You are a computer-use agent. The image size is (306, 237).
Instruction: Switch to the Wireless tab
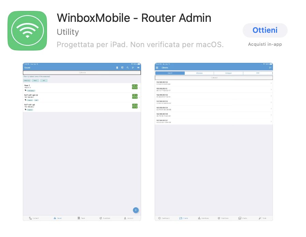coord(199,73)
